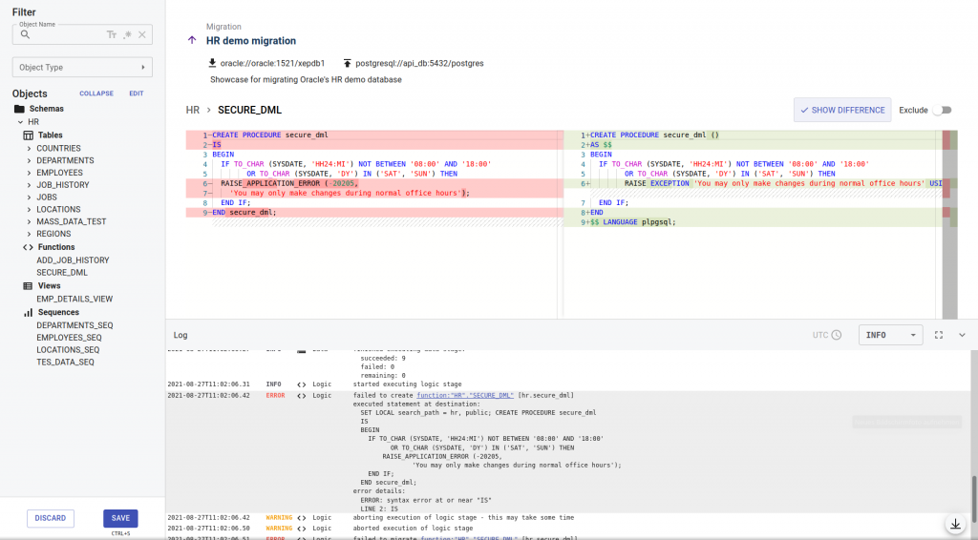
Task: Click the search magnifier icon in Object Name
Action: click(x=25, y=35)
